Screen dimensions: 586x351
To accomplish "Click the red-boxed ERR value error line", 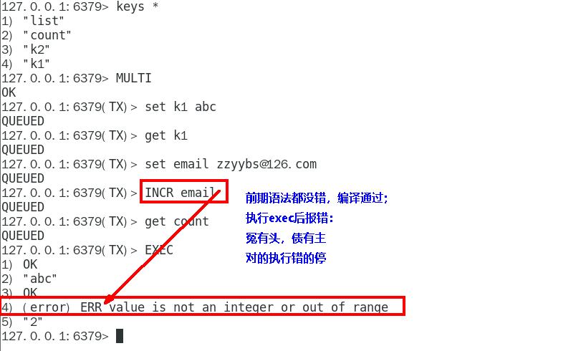I will tap(203, 306).
